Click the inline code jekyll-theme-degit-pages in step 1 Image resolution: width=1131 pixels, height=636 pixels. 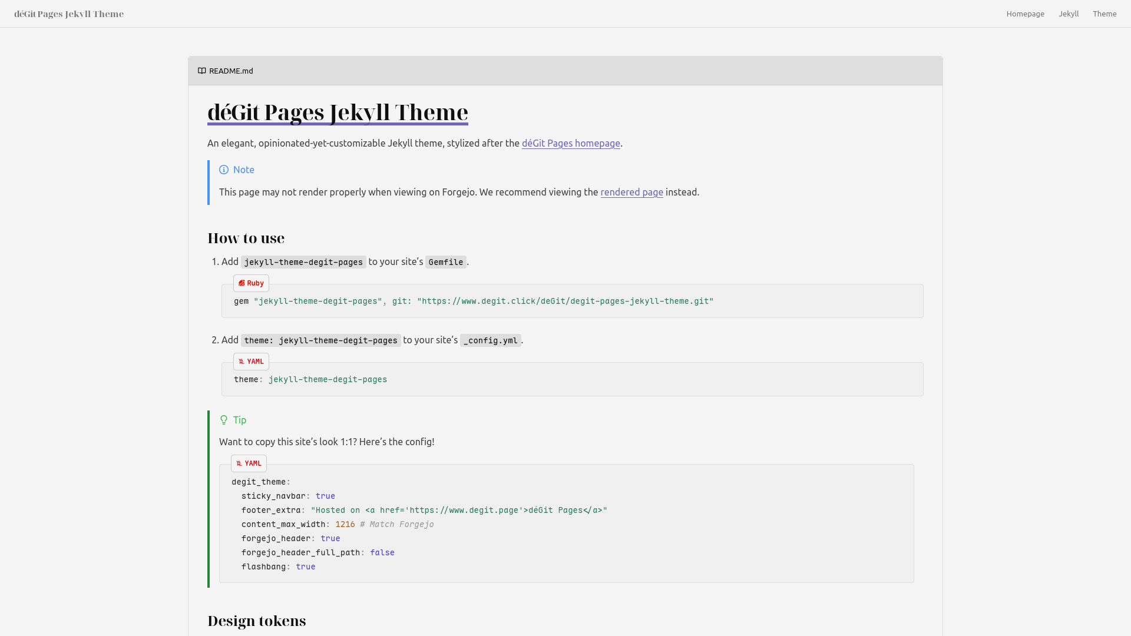[303, 262]
